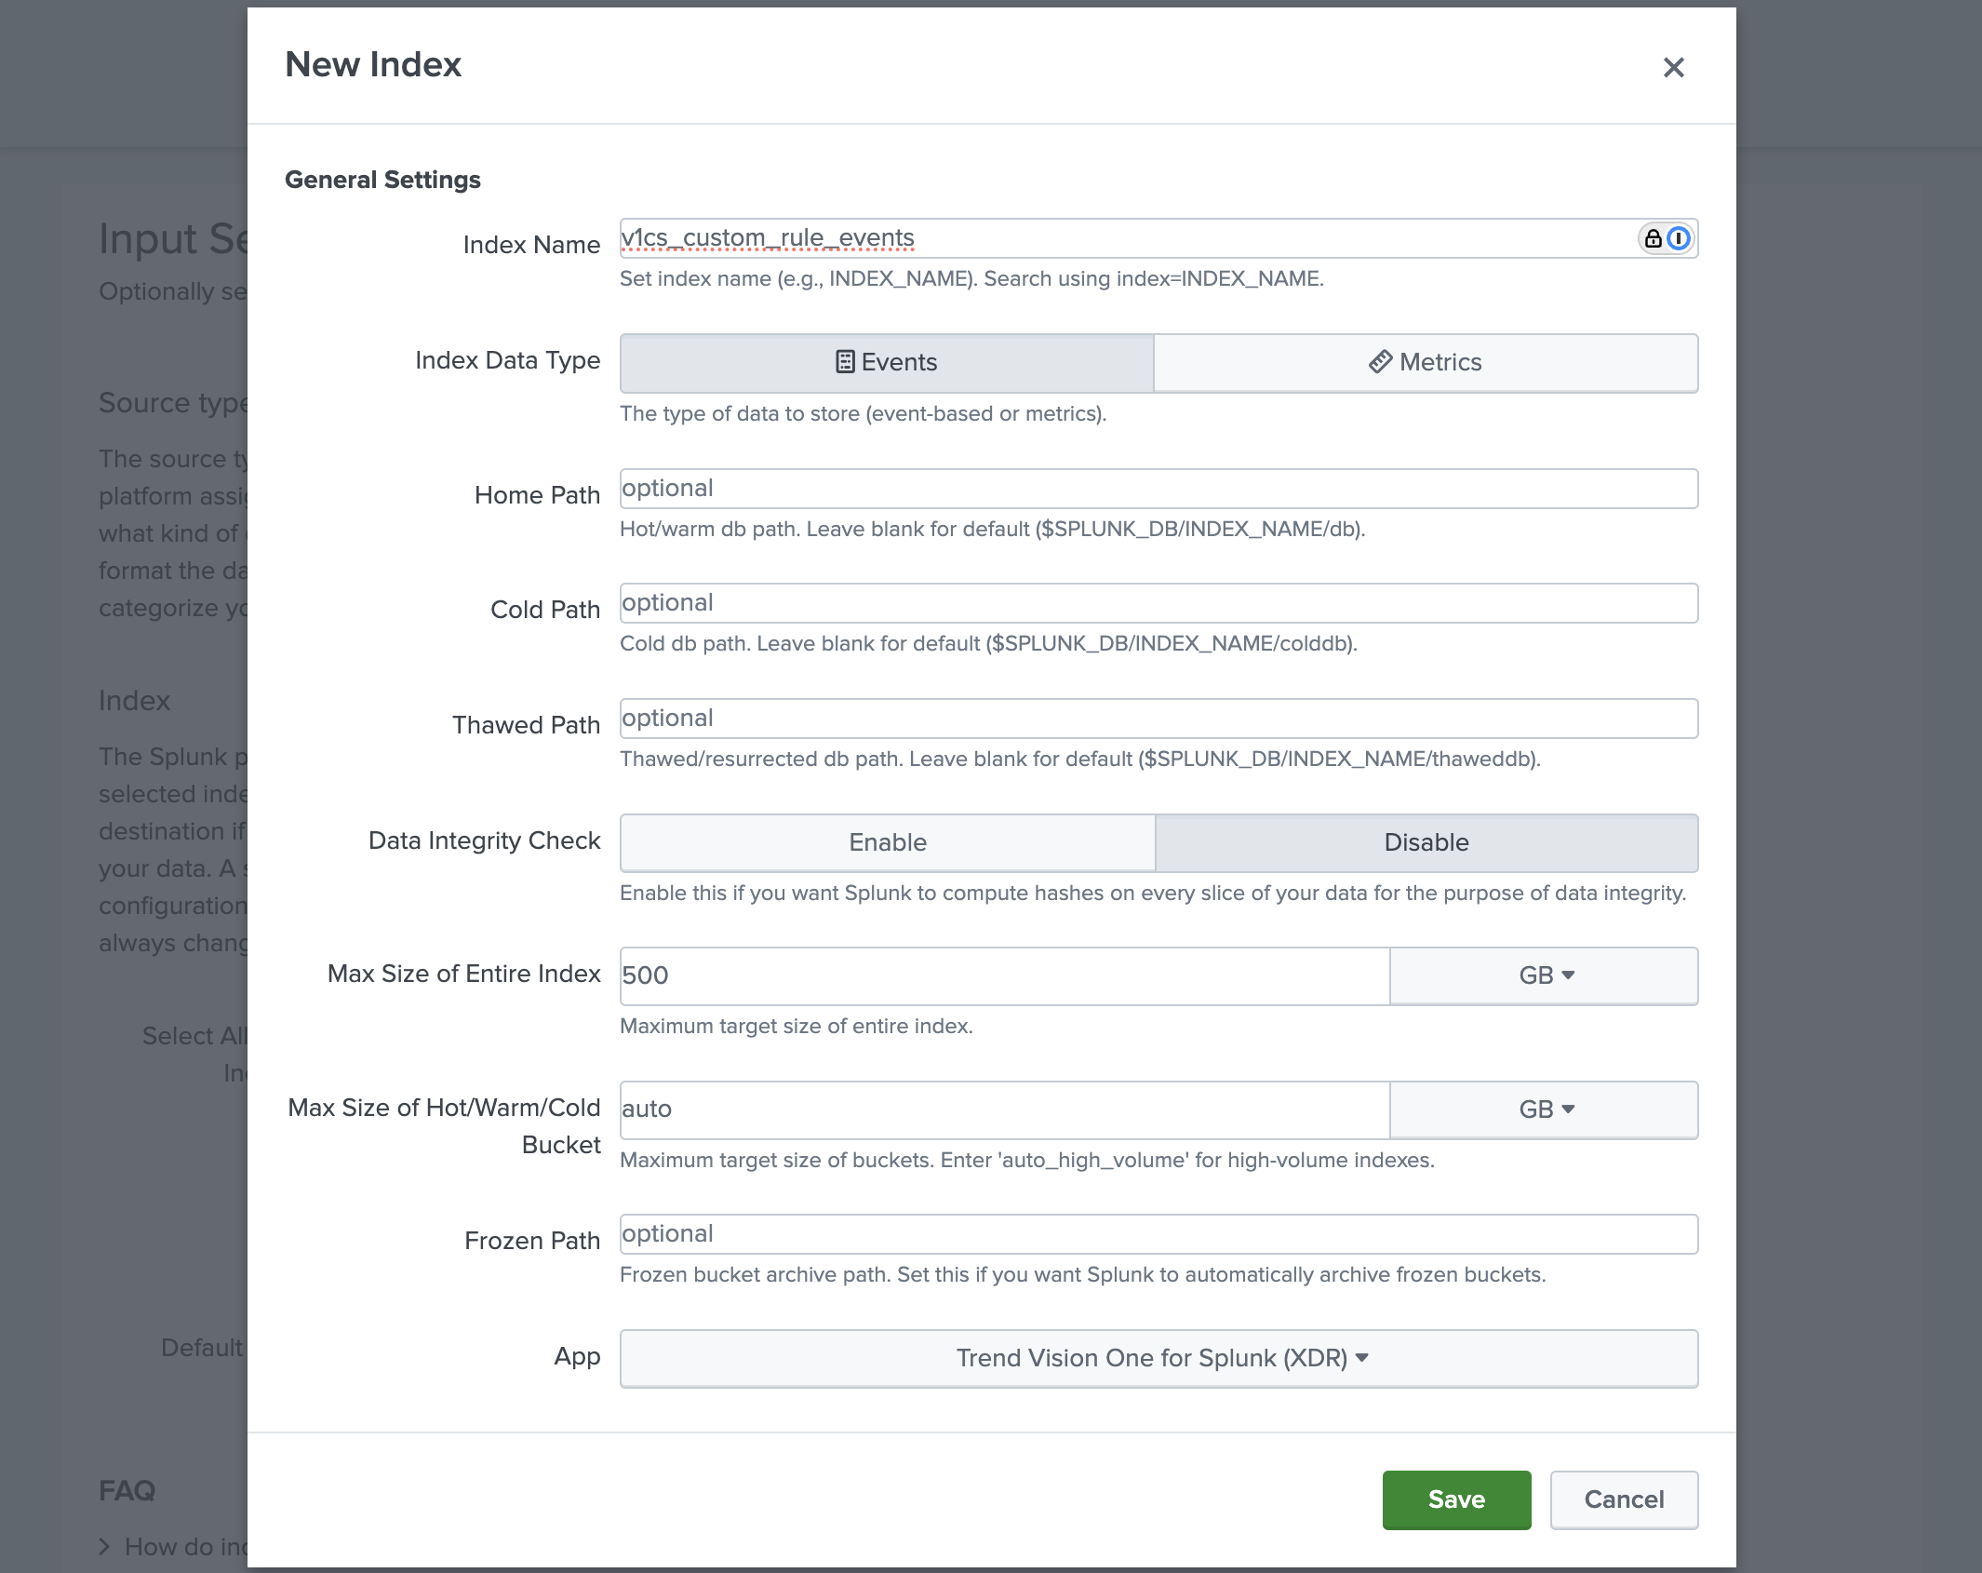Click the Max Size of Entire Index field
This screenshot has width=1982, height=1573.
(1005, 975)
